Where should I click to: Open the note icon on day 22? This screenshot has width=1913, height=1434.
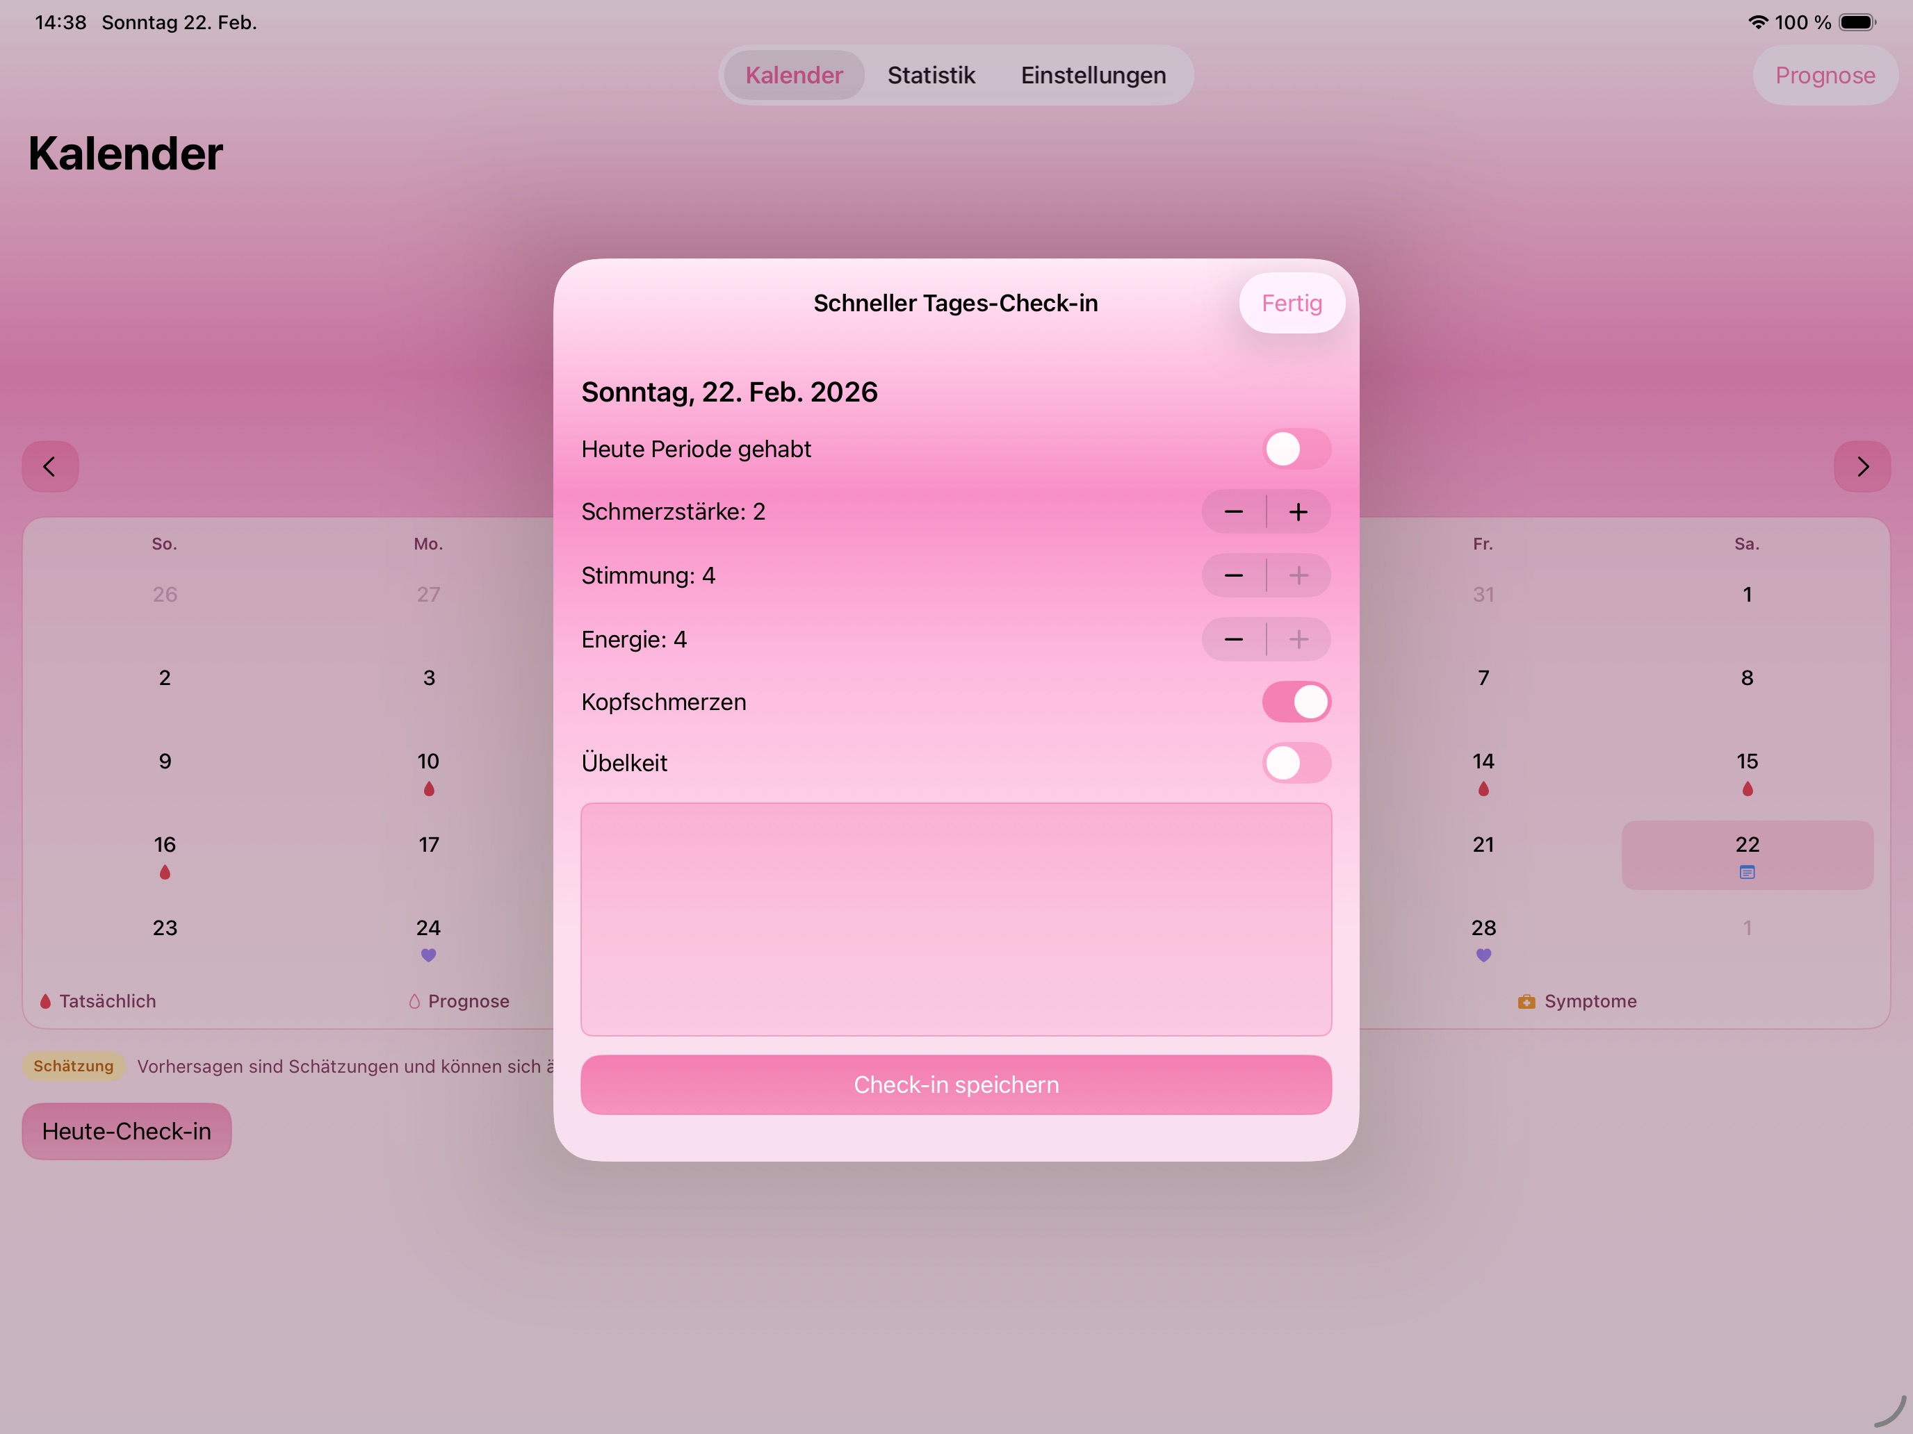tap(1747, 872)
